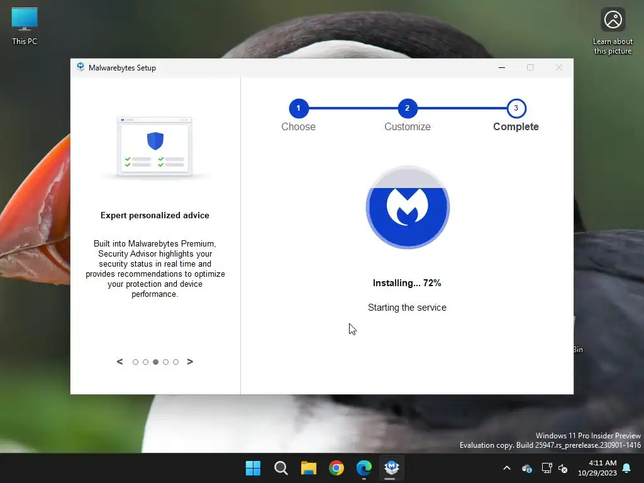The image size is (644, 483).
Task: Launch Google Chrome from the taskbar
Action: [x=336, y=468]
